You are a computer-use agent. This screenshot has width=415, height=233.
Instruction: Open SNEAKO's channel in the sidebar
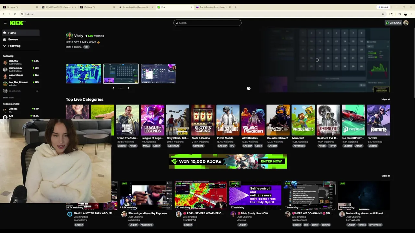[20, 62]
